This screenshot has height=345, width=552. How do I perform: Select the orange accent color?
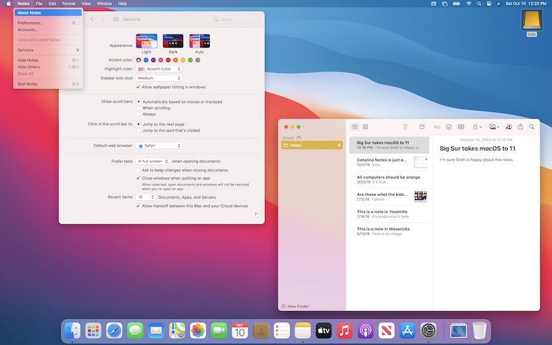coord(175,60)
